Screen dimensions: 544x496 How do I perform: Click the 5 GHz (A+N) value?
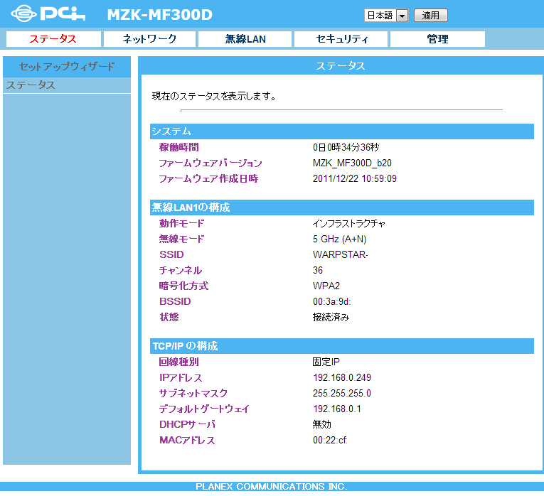tap(340, 239)
